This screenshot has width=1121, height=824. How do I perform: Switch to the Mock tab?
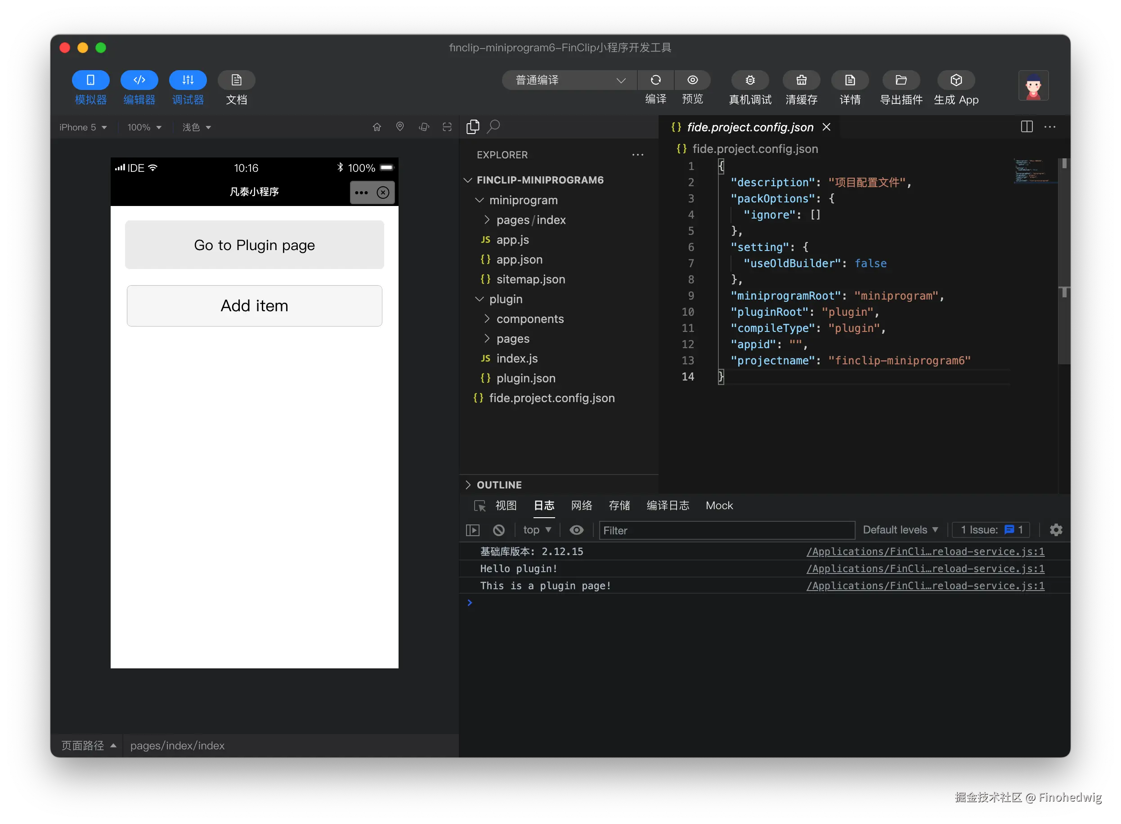[719, 505]
